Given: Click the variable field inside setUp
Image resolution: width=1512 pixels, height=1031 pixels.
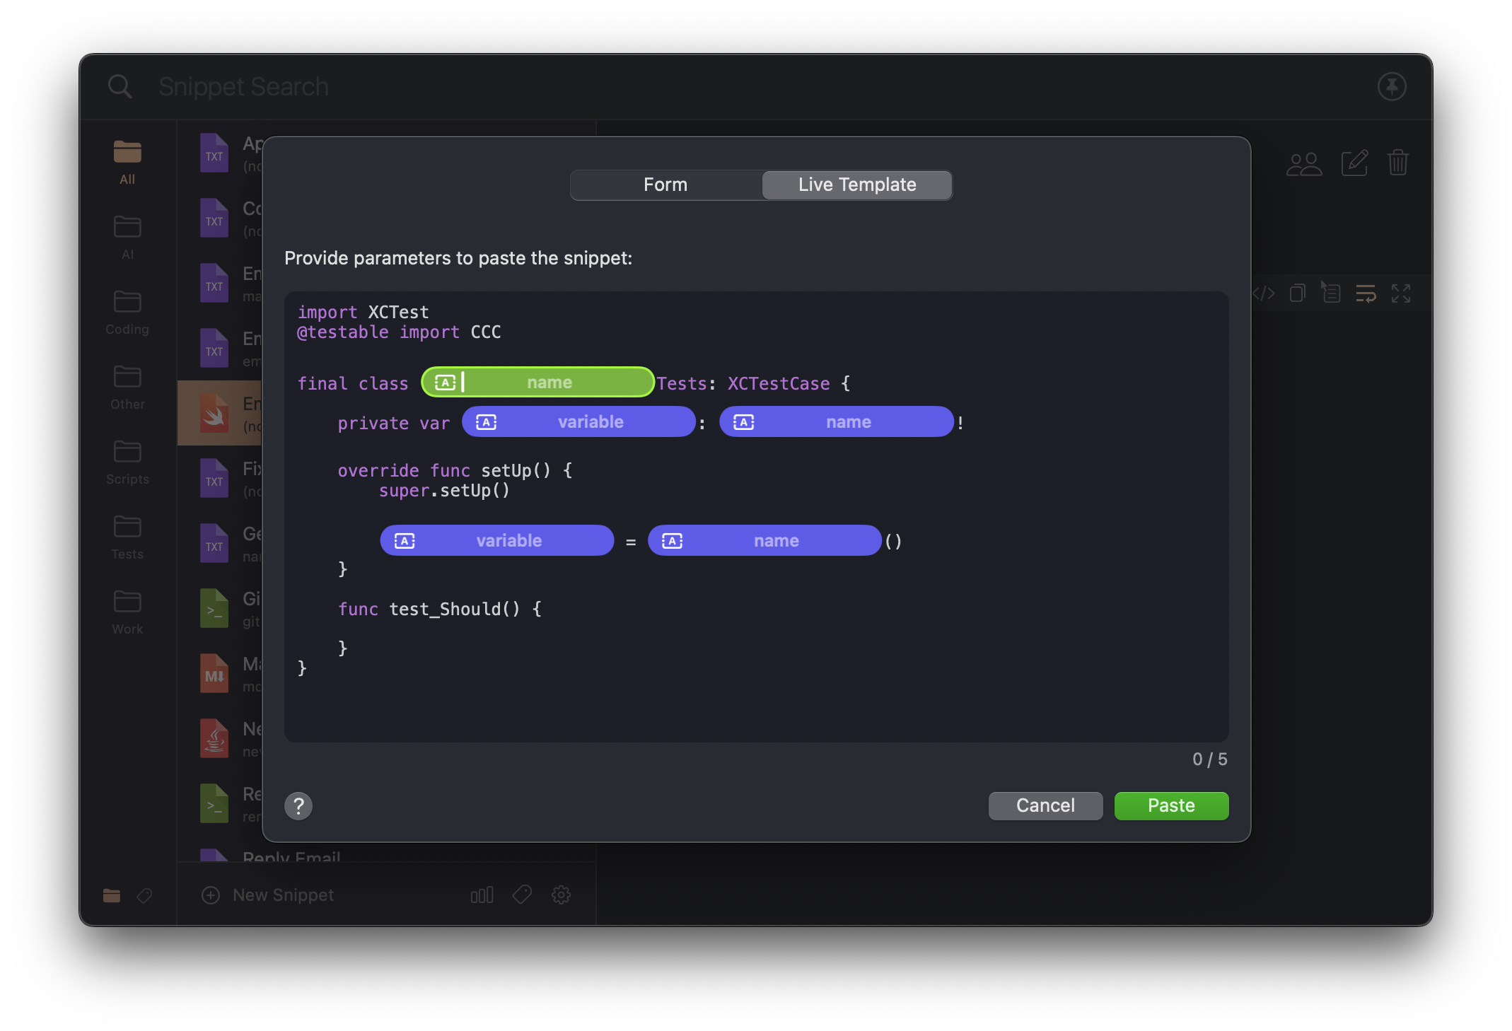Looking at the screenshot, I should point(497,541).
